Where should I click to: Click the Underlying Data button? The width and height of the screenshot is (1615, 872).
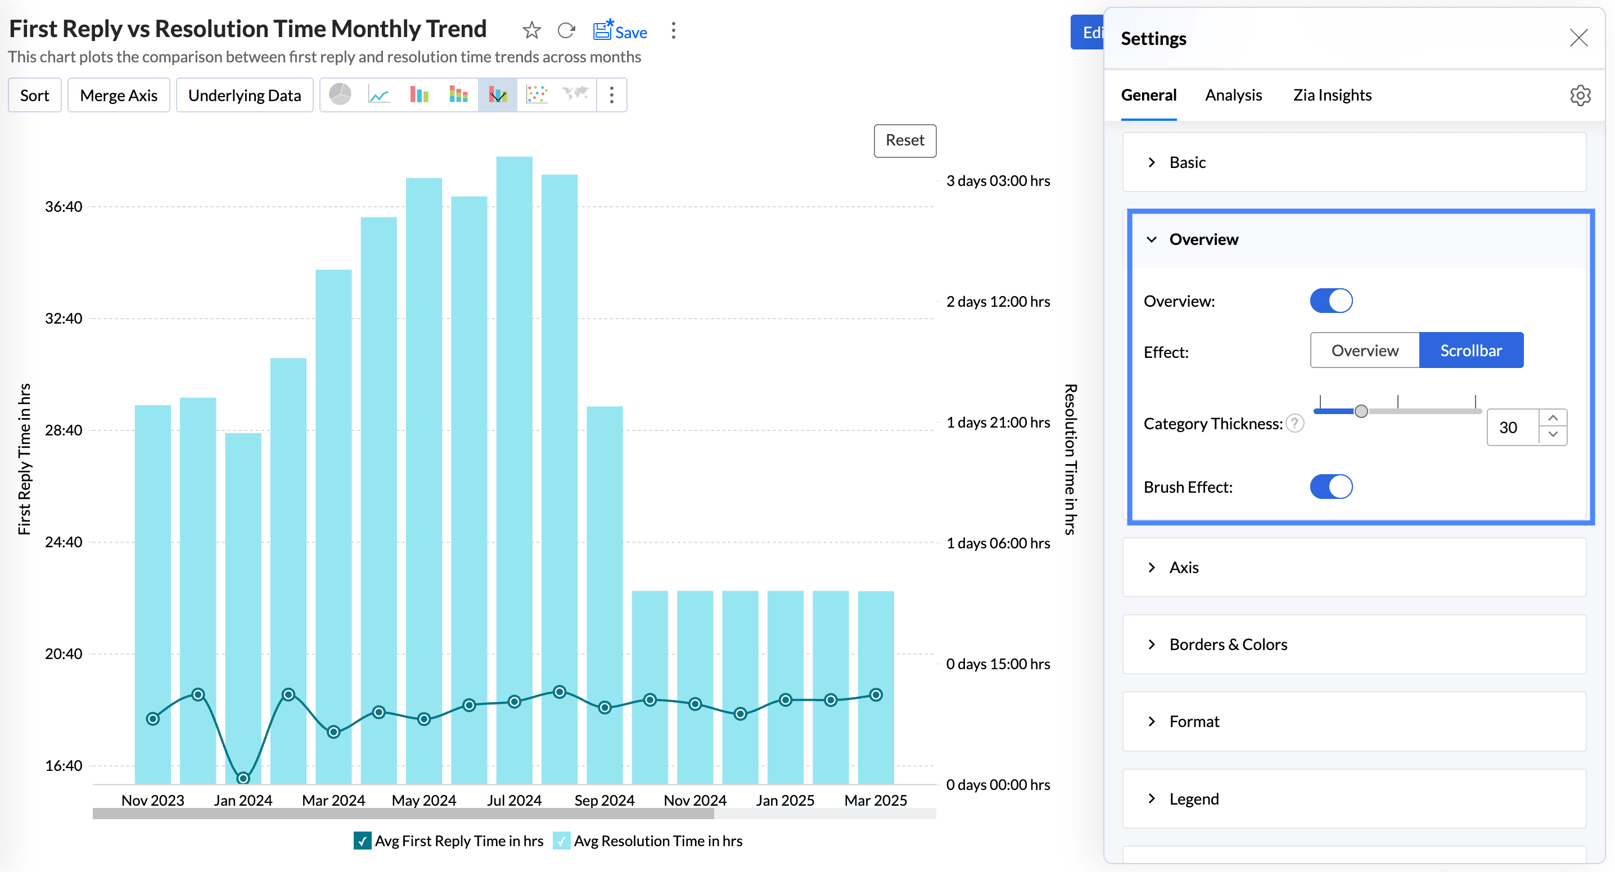tap(245, 95)
